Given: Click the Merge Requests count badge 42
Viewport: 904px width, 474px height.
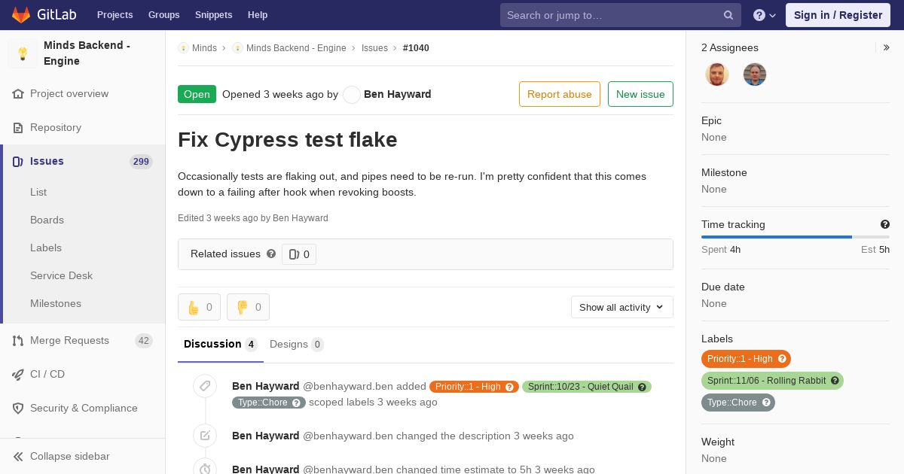Looking at the screenshot, I should [143, 341].
